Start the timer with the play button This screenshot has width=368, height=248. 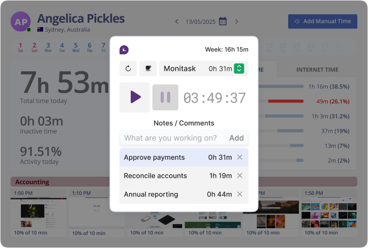(x=135, y=97)
